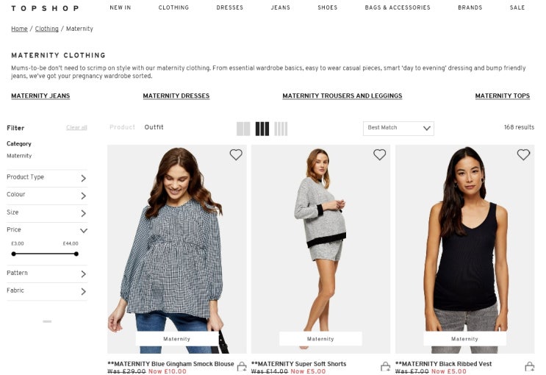Open the Best Match sort dropdown

tap(398, 128)
